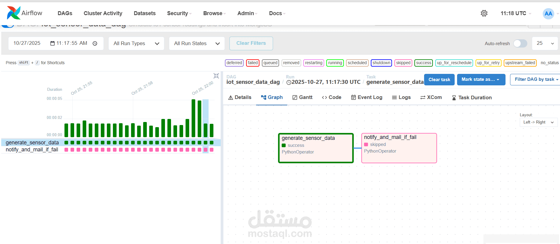Filter by the up_for_reschedule state badge

pyautogui.click(x=454, y=63)
